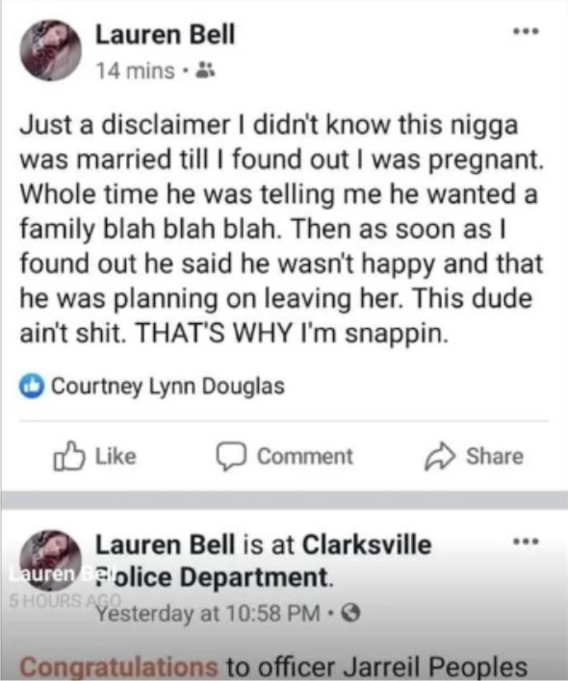Click the Lauren Bell name on top post

coord(166,36)
